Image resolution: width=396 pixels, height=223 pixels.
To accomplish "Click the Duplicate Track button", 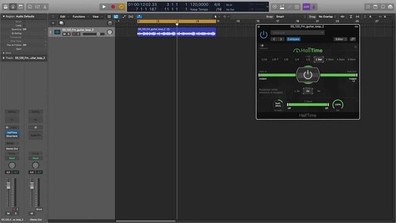I will pyautogui.click(x=61, y=23).
